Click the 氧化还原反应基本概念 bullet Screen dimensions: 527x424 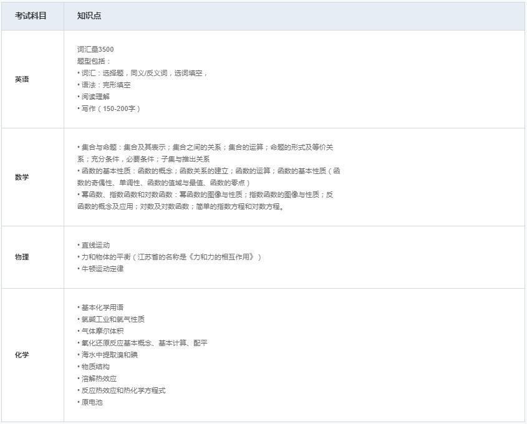click(x=142, y=343)
